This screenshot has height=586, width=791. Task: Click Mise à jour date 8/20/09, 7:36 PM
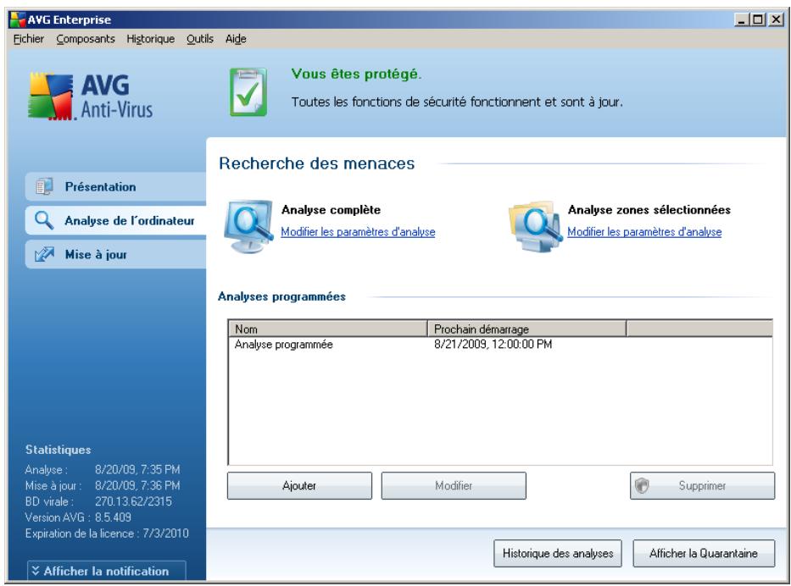click(137, 486)
